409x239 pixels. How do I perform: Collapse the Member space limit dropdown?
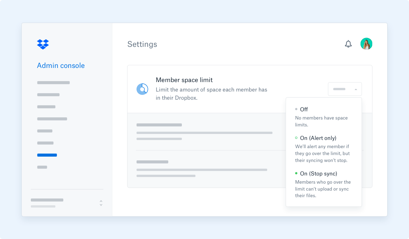[x=345, y=89]
